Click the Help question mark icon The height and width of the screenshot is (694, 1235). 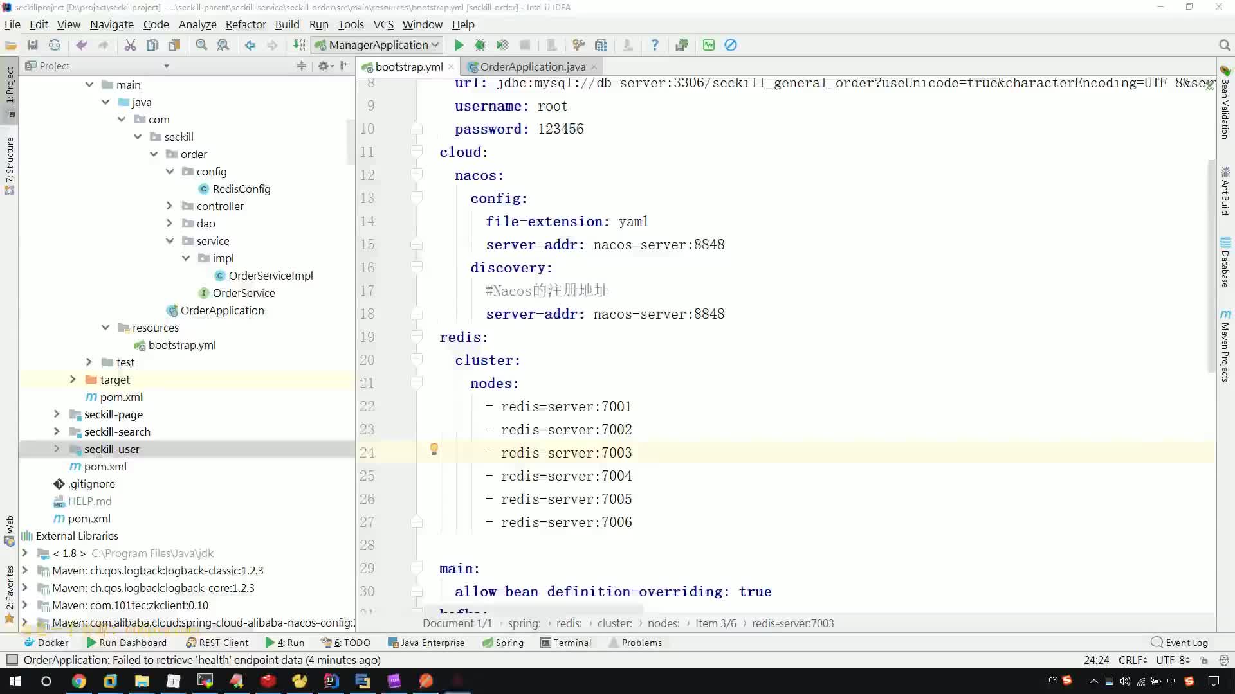coord(655,45)
